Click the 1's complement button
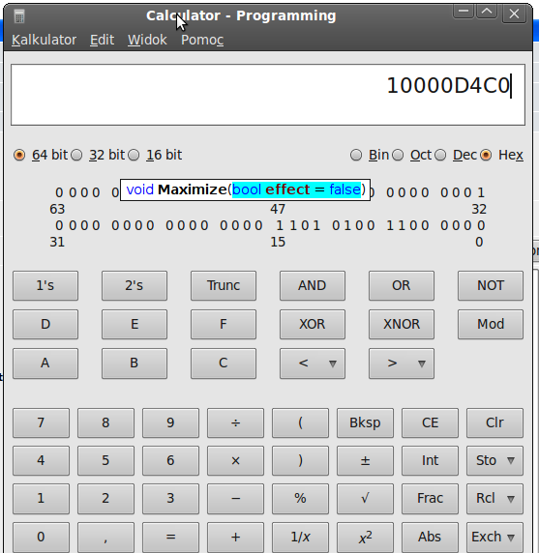Viewport: 539px width, 553px height. pyautogui.click(x=45, y=285)
